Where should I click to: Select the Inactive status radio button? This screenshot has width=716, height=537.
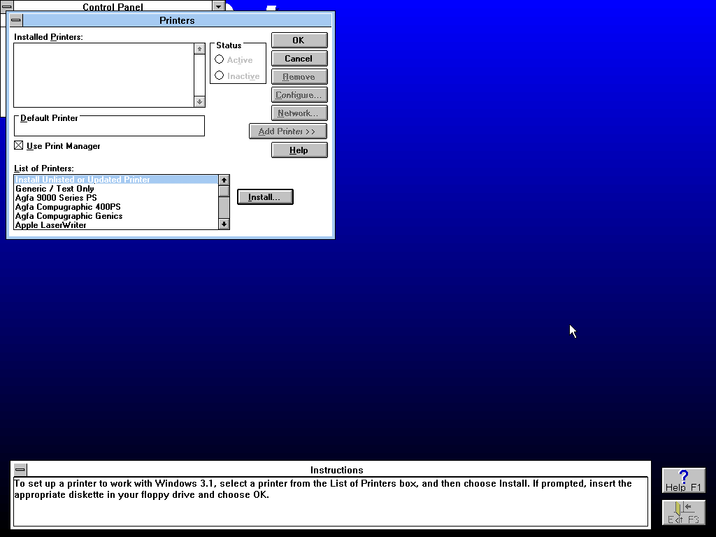(219, 76)
